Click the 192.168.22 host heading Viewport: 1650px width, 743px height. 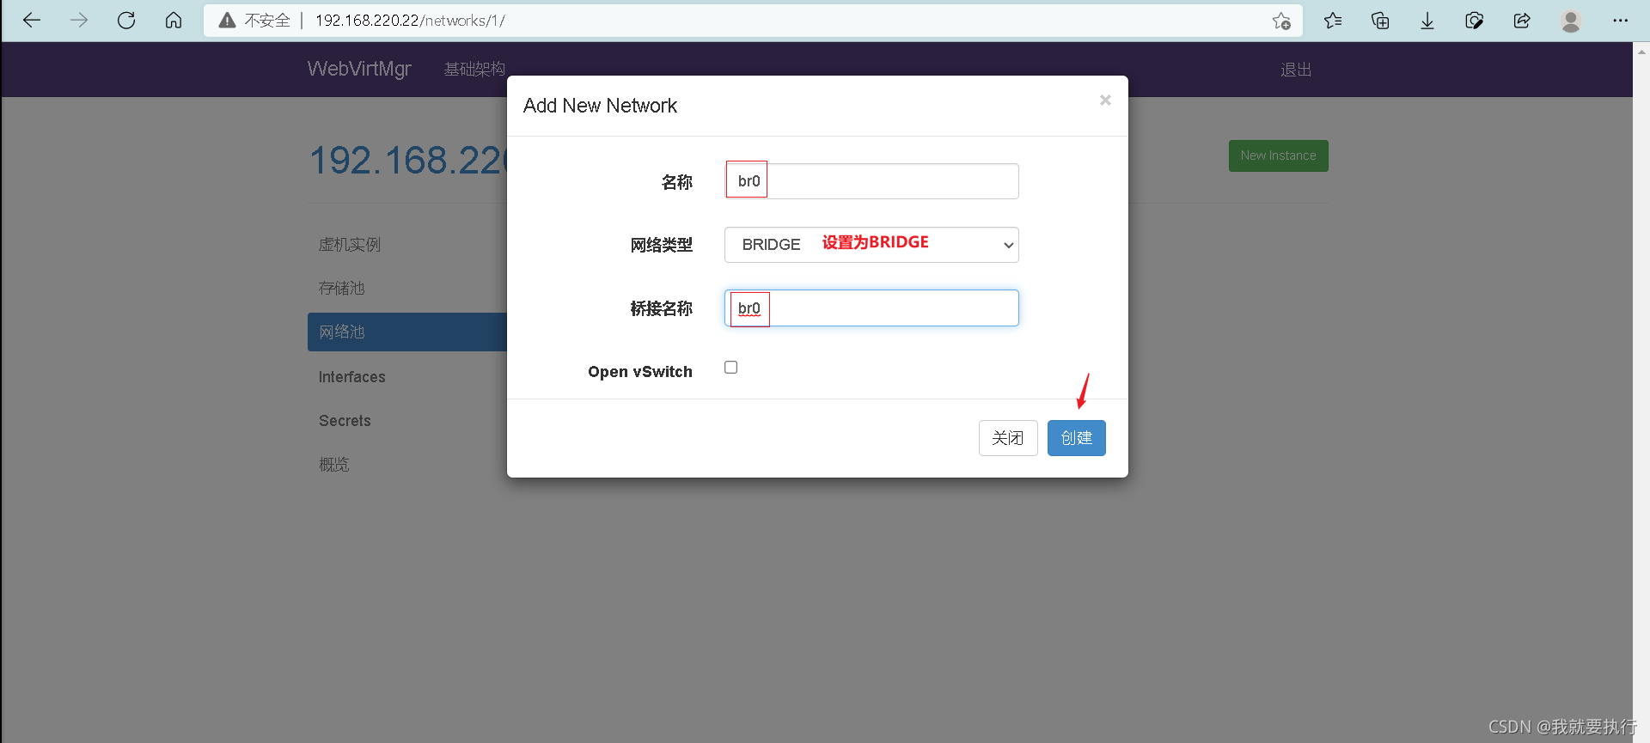click(408, 161)
